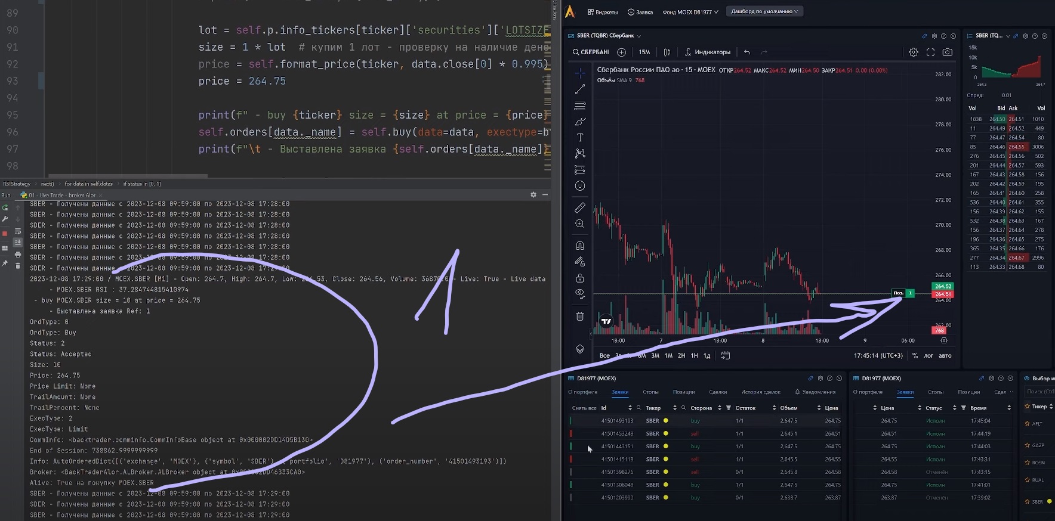Filter orders by Сторона column
The height and width of the screenshot is (521, 1055).
point(728,408)
